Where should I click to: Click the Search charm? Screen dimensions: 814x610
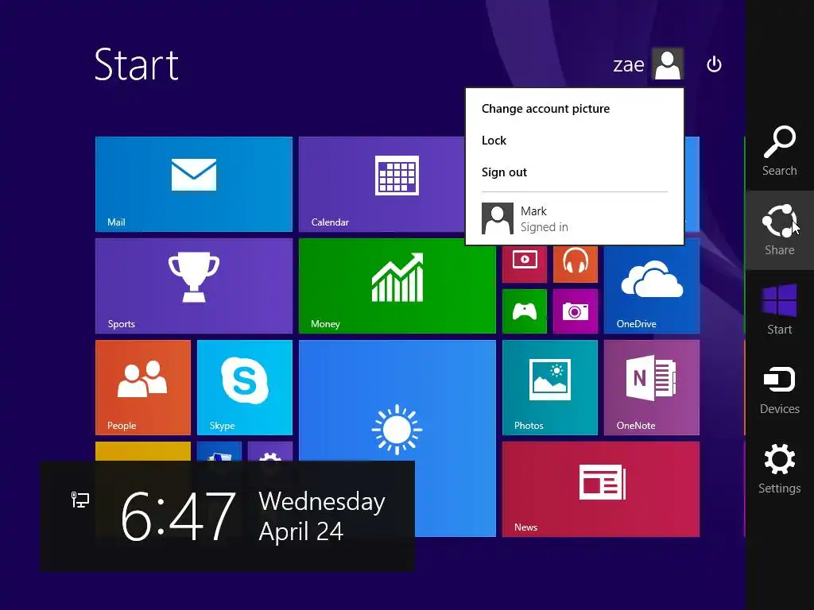779,151
